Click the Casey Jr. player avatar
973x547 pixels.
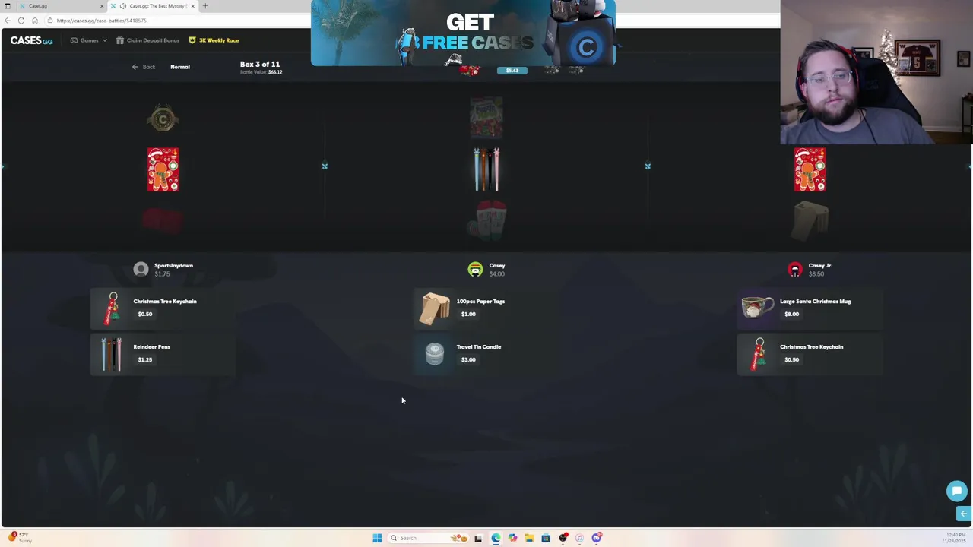click(x=795, y=269)
